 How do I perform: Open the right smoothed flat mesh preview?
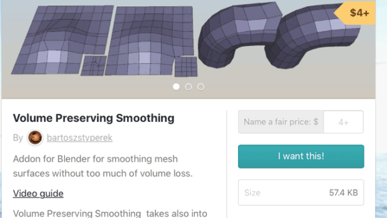click(149, 41)
